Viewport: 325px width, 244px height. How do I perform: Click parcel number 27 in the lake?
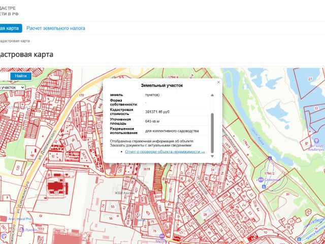tap(310, 79)
